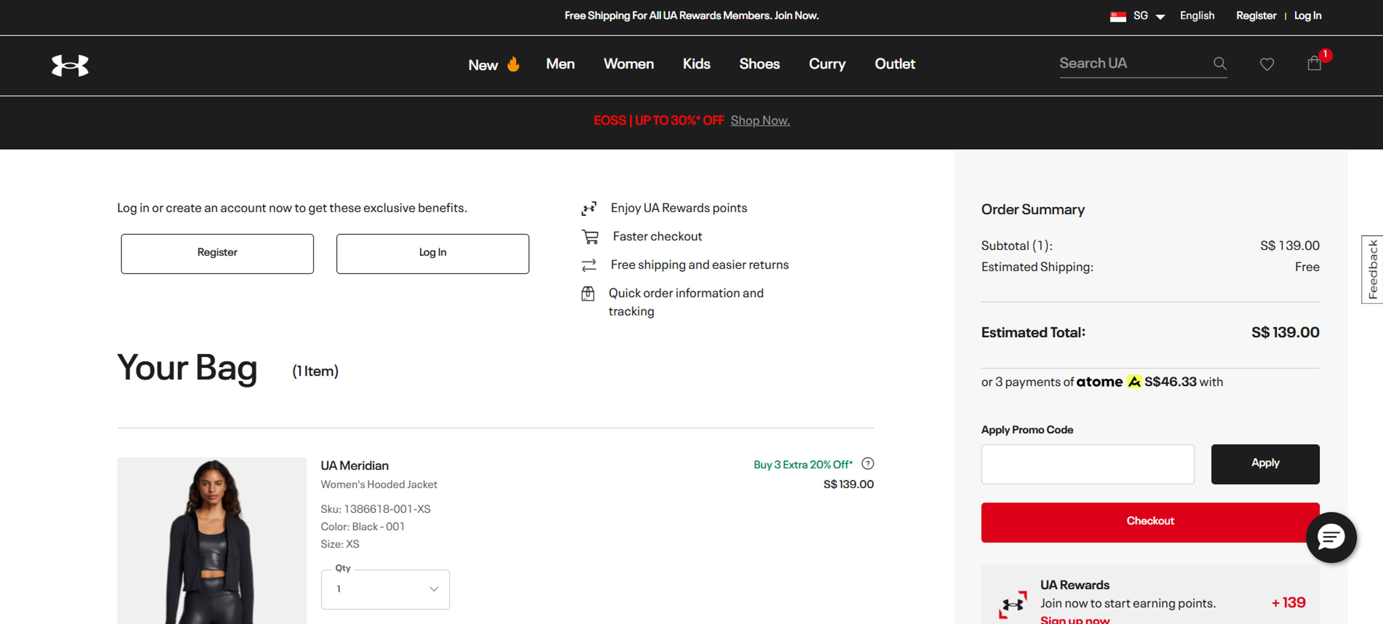Open the Curry menu
Viewport: 1383px width, 624px height.
827,64
